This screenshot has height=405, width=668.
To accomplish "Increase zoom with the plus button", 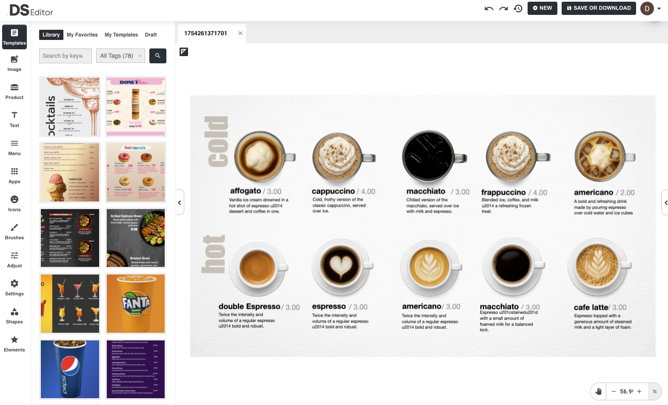I will [x=639, y=391].
